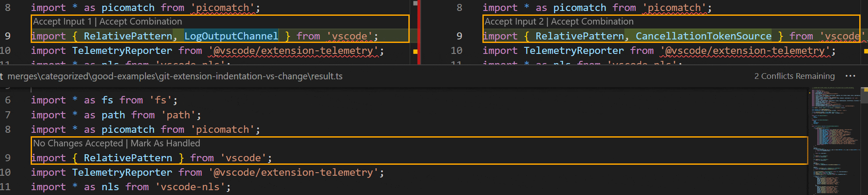Click Accept Combination in the right input
Viewport: 868px width, 195px height.
592,21
